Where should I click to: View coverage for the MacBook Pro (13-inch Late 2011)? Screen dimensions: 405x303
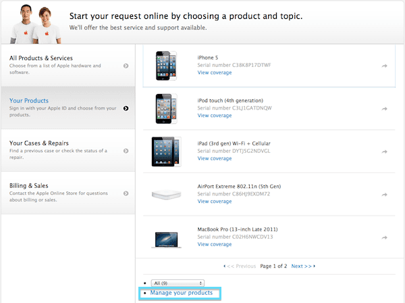pos(215,245)
